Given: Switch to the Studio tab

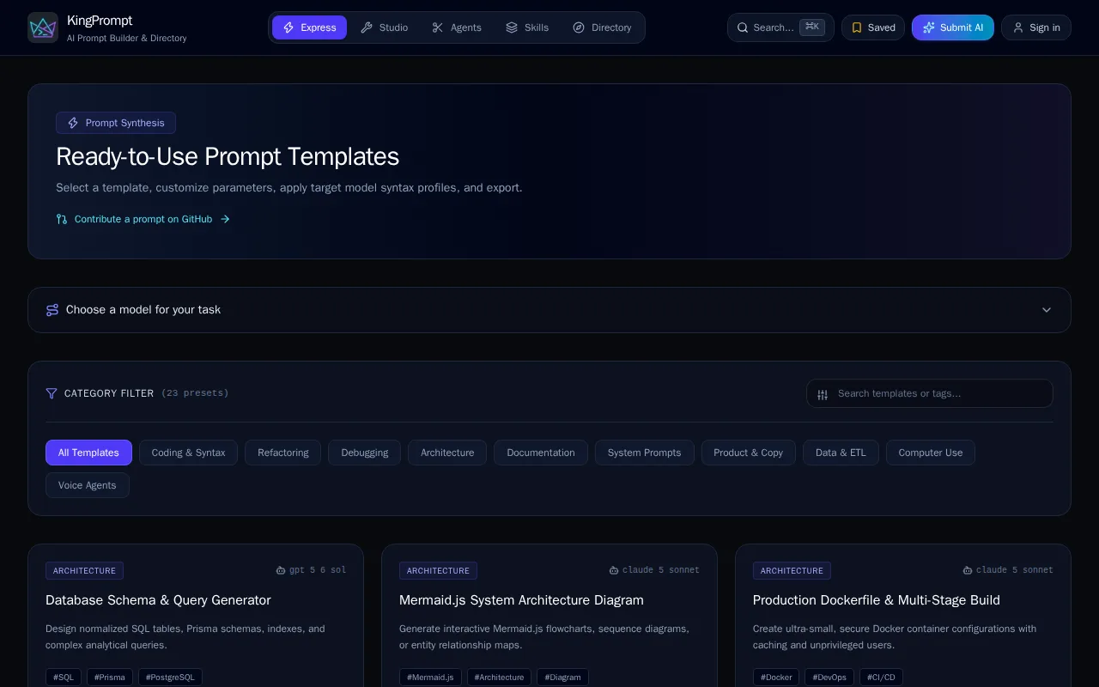Looking at the screenshot, I should [384, 27].
